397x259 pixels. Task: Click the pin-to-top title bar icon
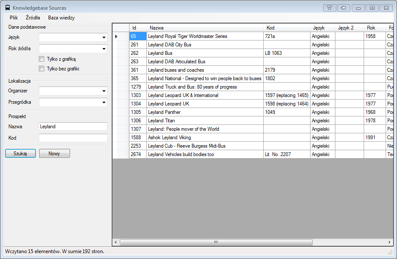[x=329, y=8]
